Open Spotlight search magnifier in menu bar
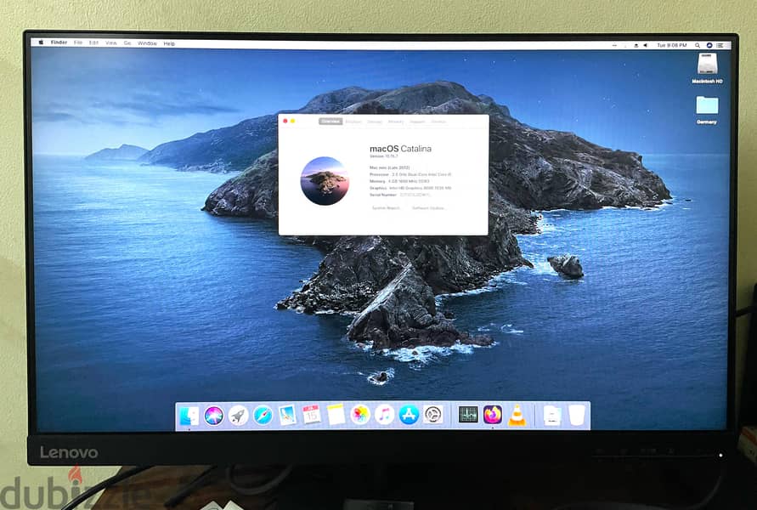The height and width of the screenshot is (510, 757). click(x=698, y=45)
